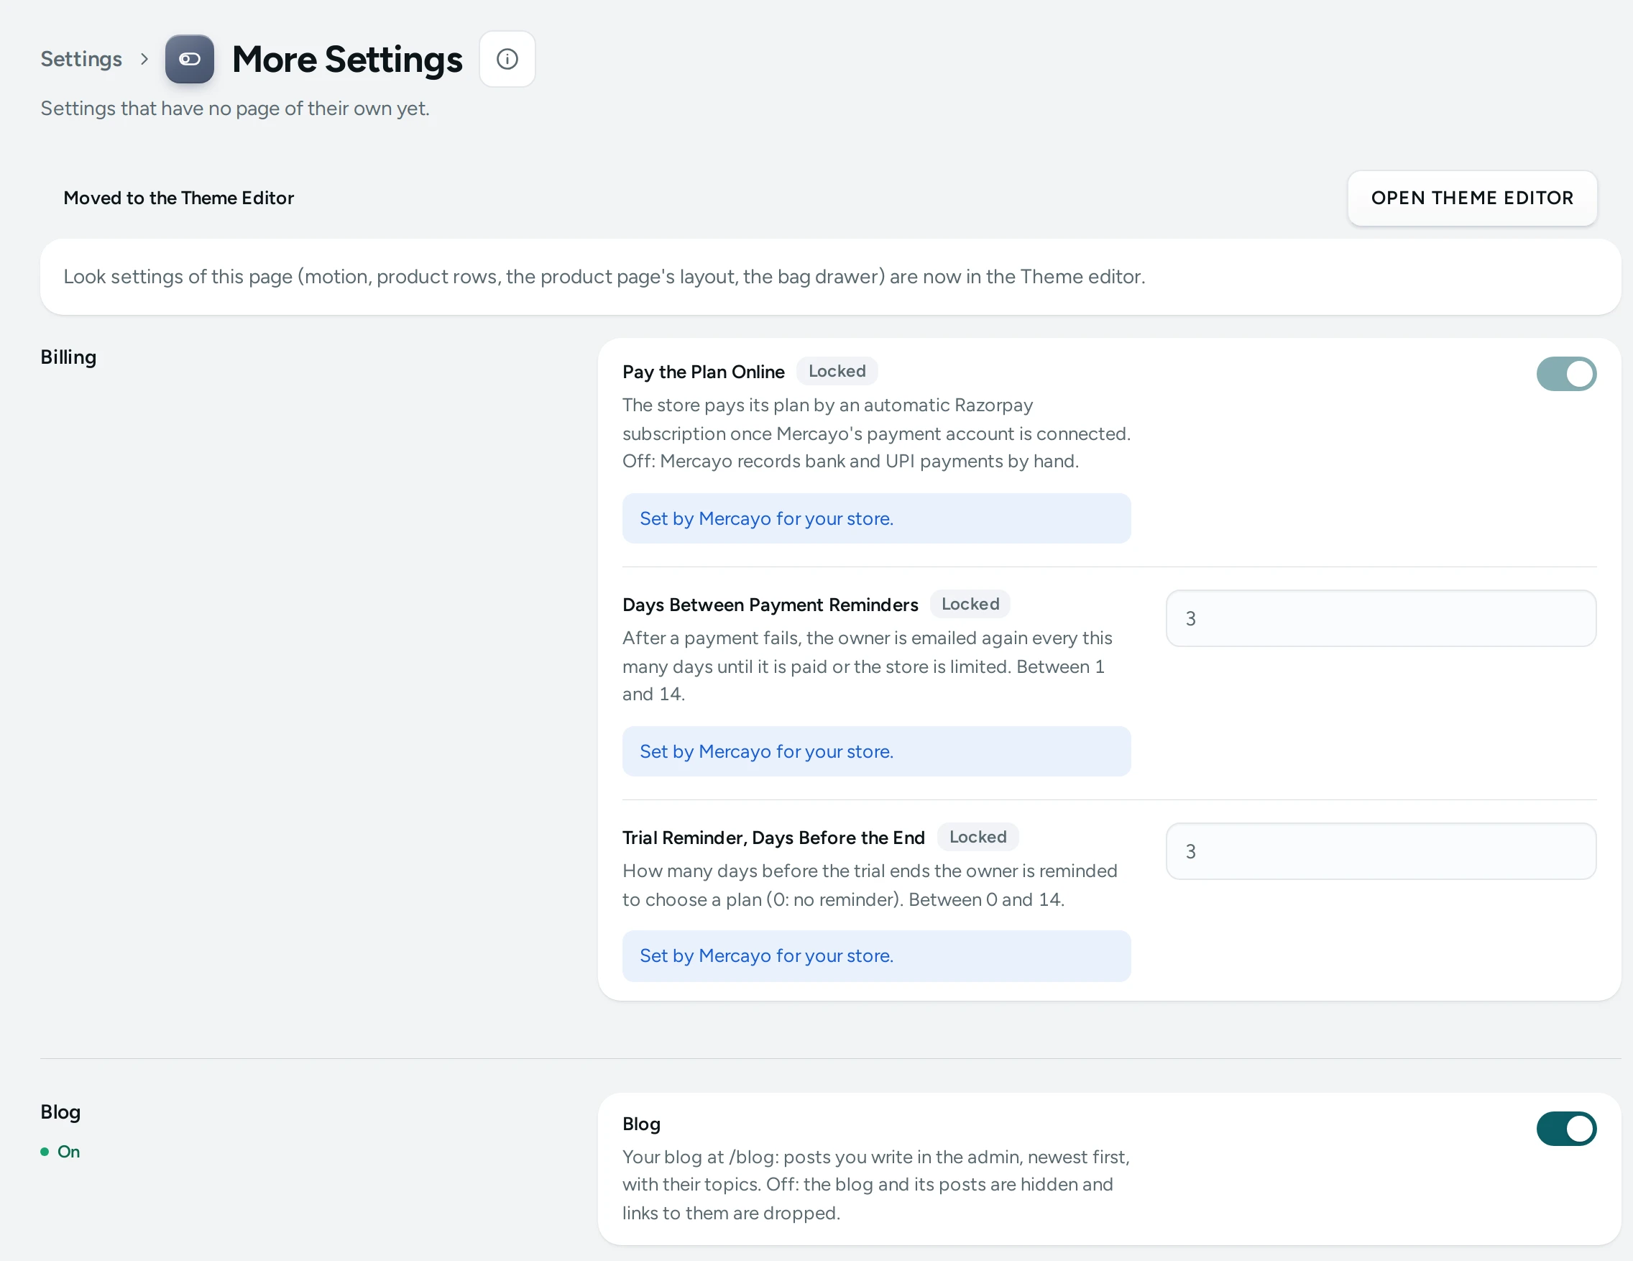Go back to Settings via breadcrumb
This screenshot has height=1261, width=1633.
click(x=80, y=59)
